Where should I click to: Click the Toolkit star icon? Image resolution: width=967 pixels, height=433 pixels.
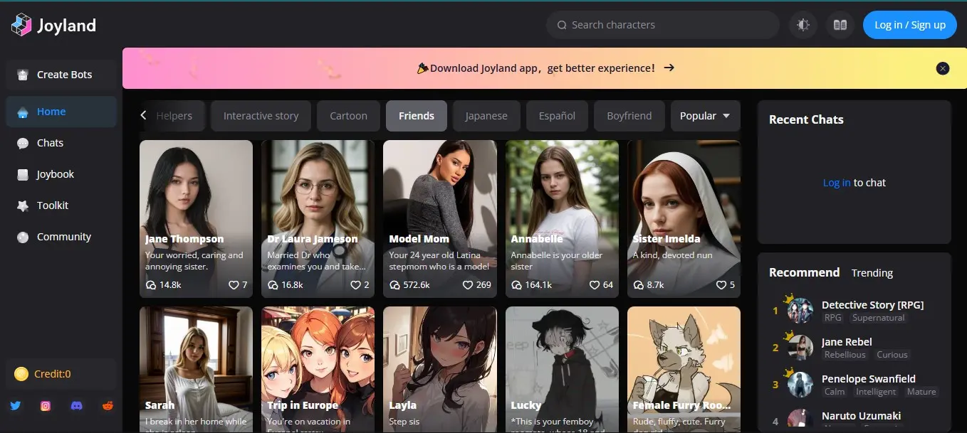[23, 205]
